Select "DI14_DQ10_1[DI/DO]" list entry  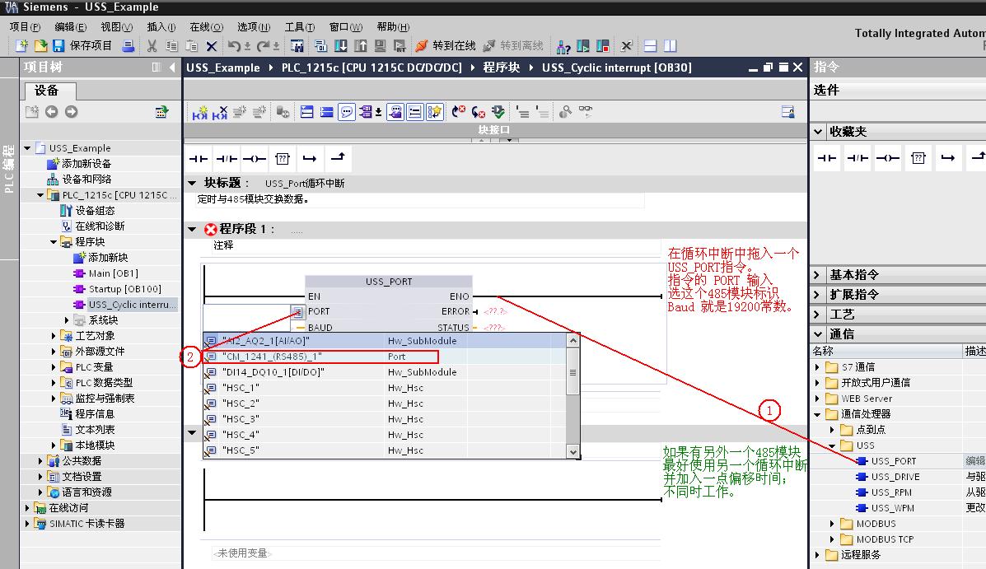tap(385, 372)
